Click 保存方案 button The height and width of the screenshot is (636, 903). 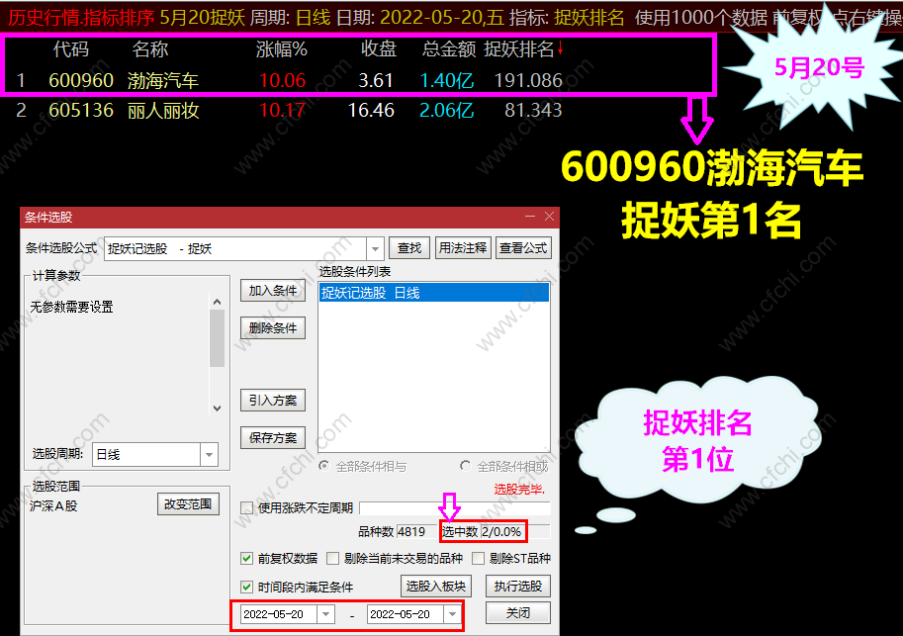tap(272, 438)
